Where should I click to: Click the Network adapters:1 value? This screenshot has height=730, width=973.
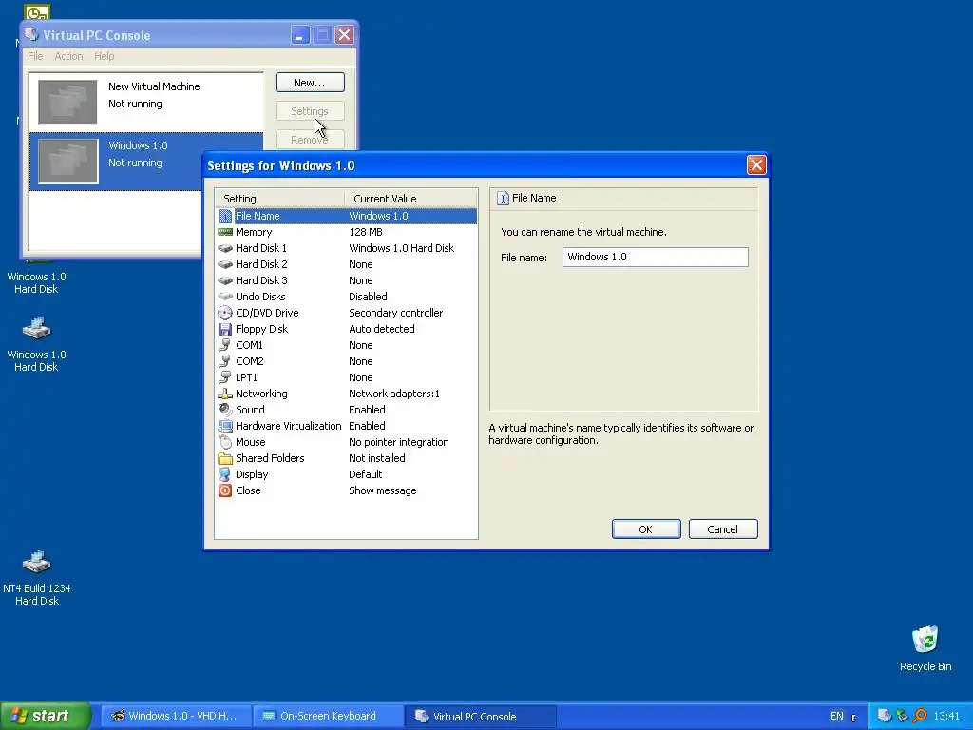pos(394,394)
